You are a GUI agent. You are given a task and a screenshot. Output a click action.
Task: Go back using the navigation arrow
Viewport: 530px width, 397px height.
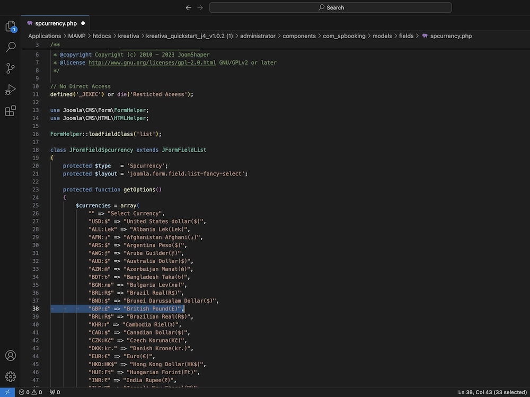click(x=188, y=7)
